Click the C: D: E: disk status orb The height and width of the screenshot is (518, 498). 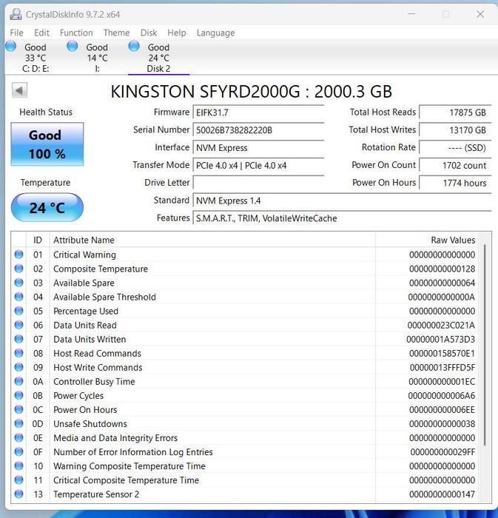click(x=11, y=46)
